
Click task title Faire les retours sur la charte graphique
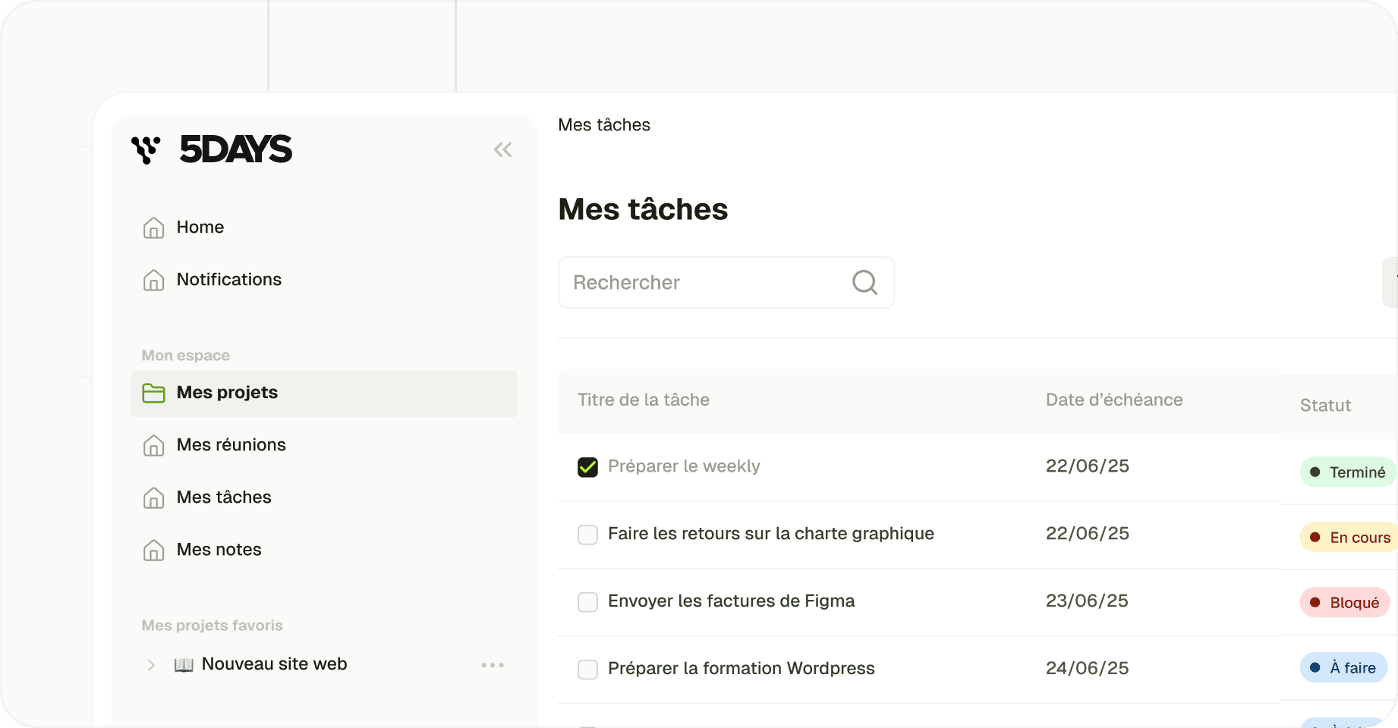pos(771,534)
